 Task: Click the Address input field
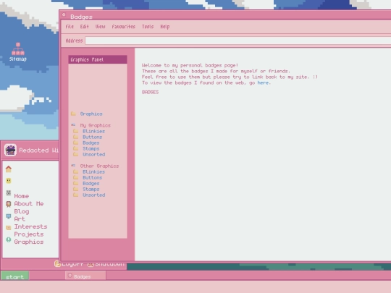point(238,41)
